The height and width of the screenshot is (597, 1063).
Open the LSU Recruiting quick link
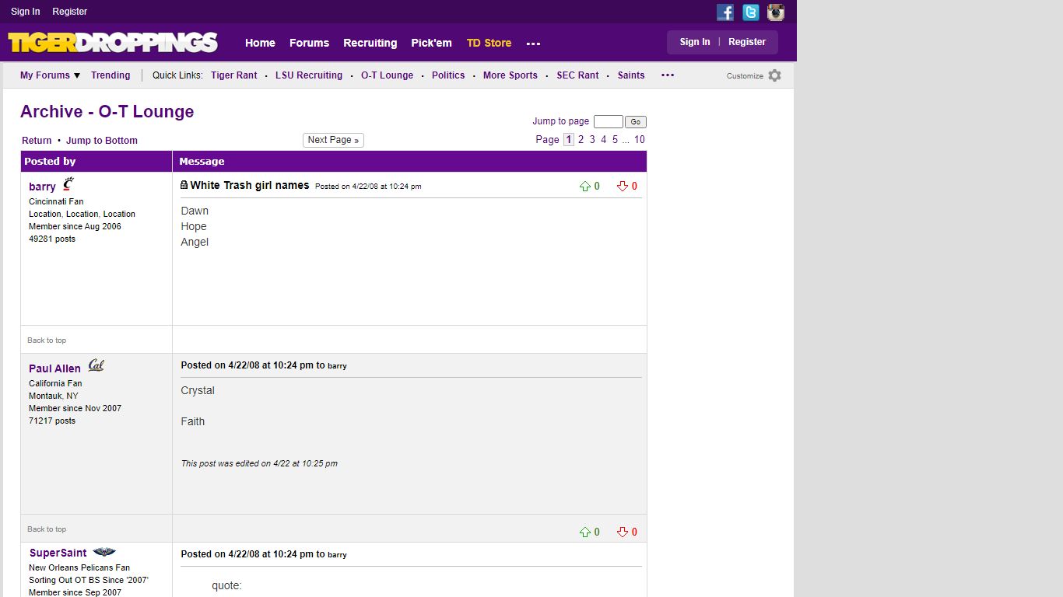coord(309,75)
